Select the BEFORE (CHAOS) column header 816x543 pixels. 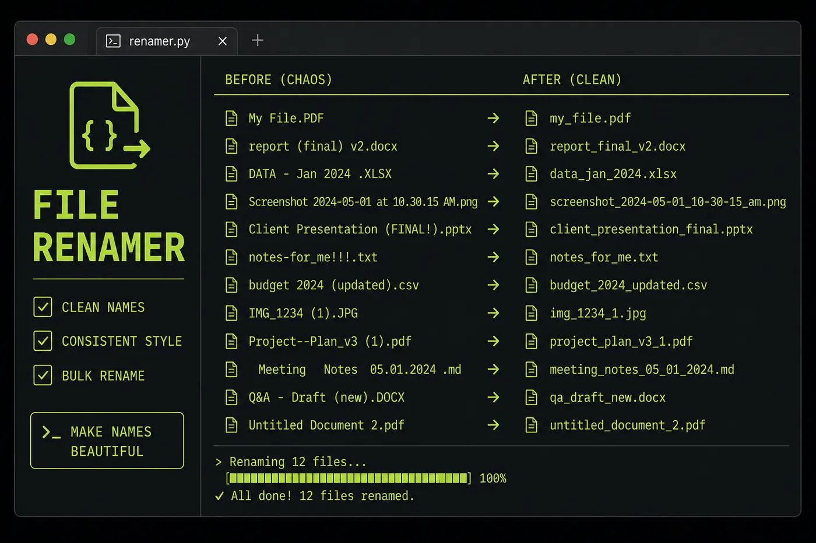click(279, 80)
